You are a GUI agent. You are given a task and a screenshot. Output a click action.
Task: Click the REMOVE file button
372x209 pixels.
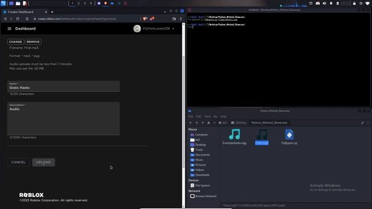[x=33, y=42]
